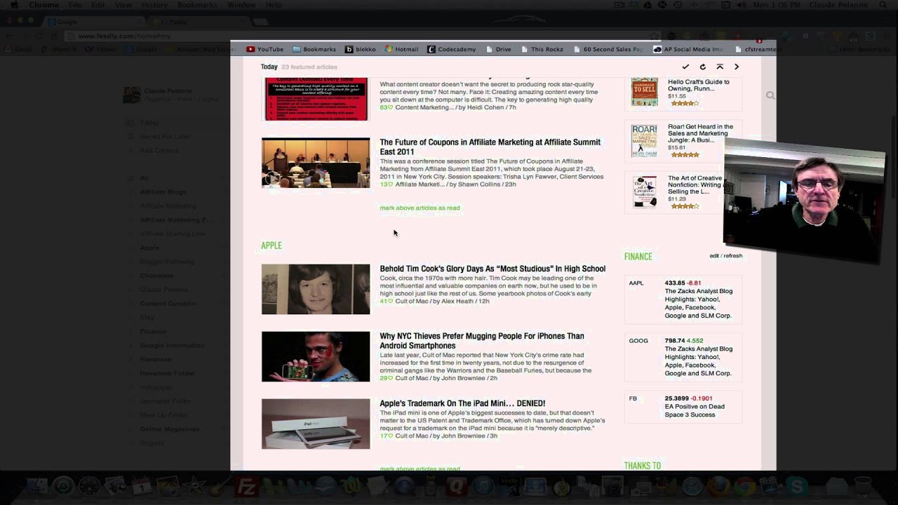Image resolution: width=898 pixels, height=505 pixels.
Task: Open the Tim Cook yearbook photo thumbnail
Action: click(x=316, y=289)
